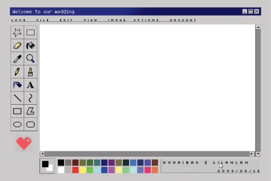Click the vertical scrollbar down arrow
271x181 pixels.
click(x=258, y=154)
